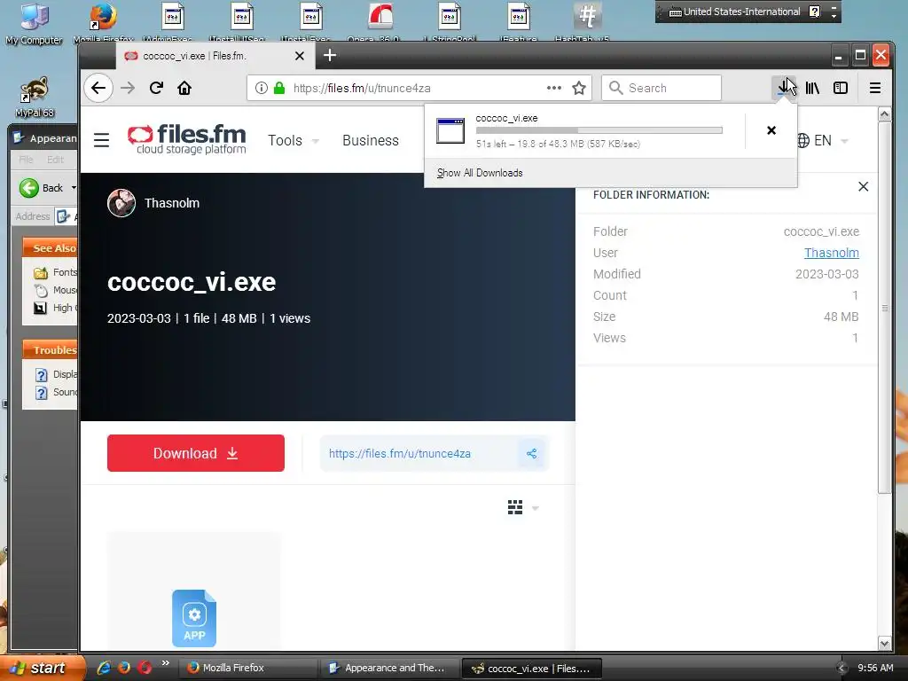Select the coccoc_vi.exe Files.fm tab
Image resolution: width=908 pixels, height=681 pixels.
click(215, 56)
